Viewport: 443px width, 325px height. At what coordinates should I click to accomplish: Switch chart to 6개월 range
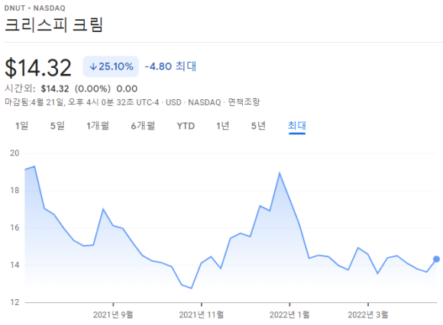click(x=143, y=126)
